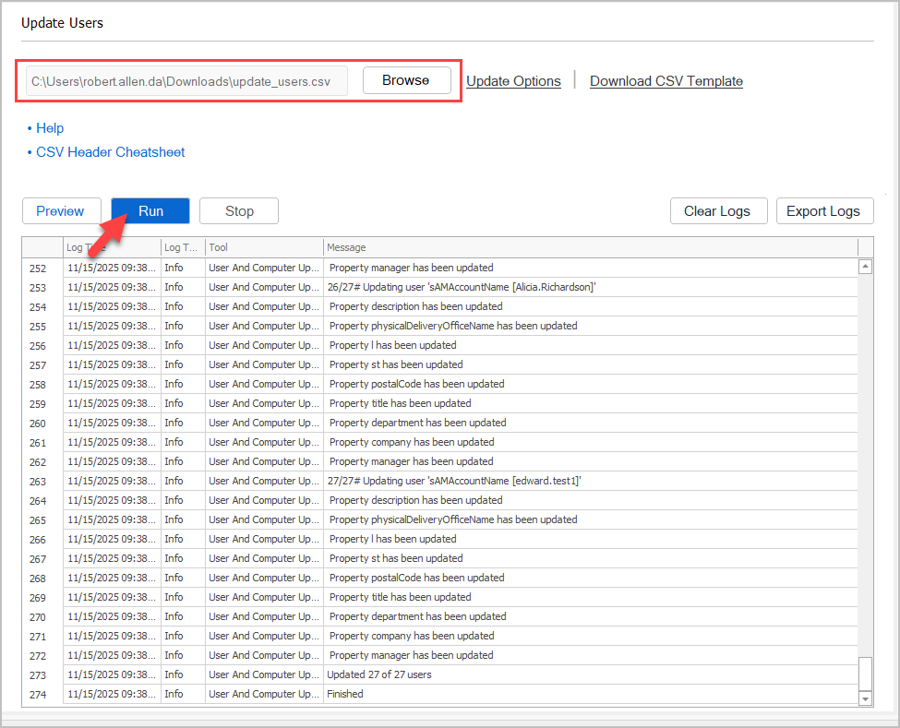Click Browse to choose a CSV file
Screen dimensions: 900x728
pyautogui.click(x=406, y=80)
